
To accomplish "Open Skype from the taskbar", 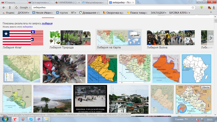I will click(31, 119).
